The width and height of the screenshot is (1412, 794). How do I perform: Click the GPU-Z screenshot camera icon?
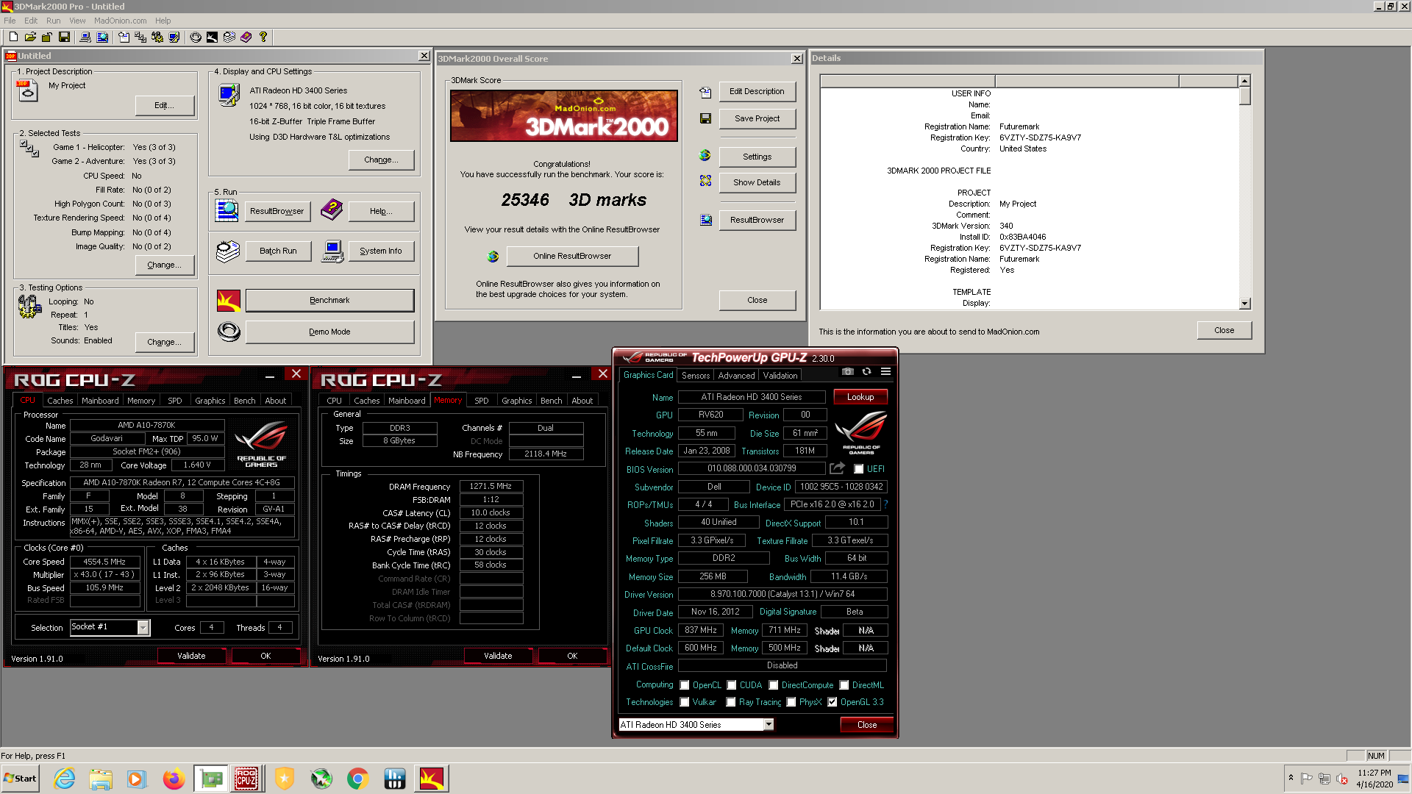pyautogui.click(x=848, y=372)
